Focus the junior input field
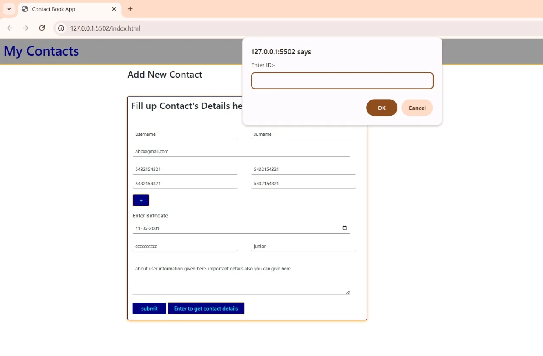Screen dimensions: 543x356 303,246
